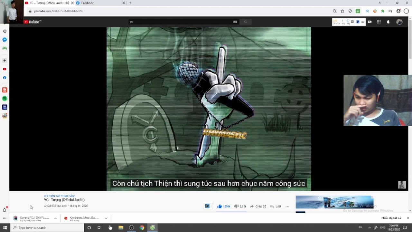The image size is (412, 232).
Task: Click the channel watermark in video corner
Action: pyautogui.click(x=402, y=185)
